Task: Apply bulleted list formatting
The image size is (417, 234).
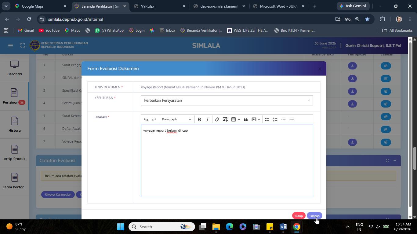Action: [x=267, y=119]
